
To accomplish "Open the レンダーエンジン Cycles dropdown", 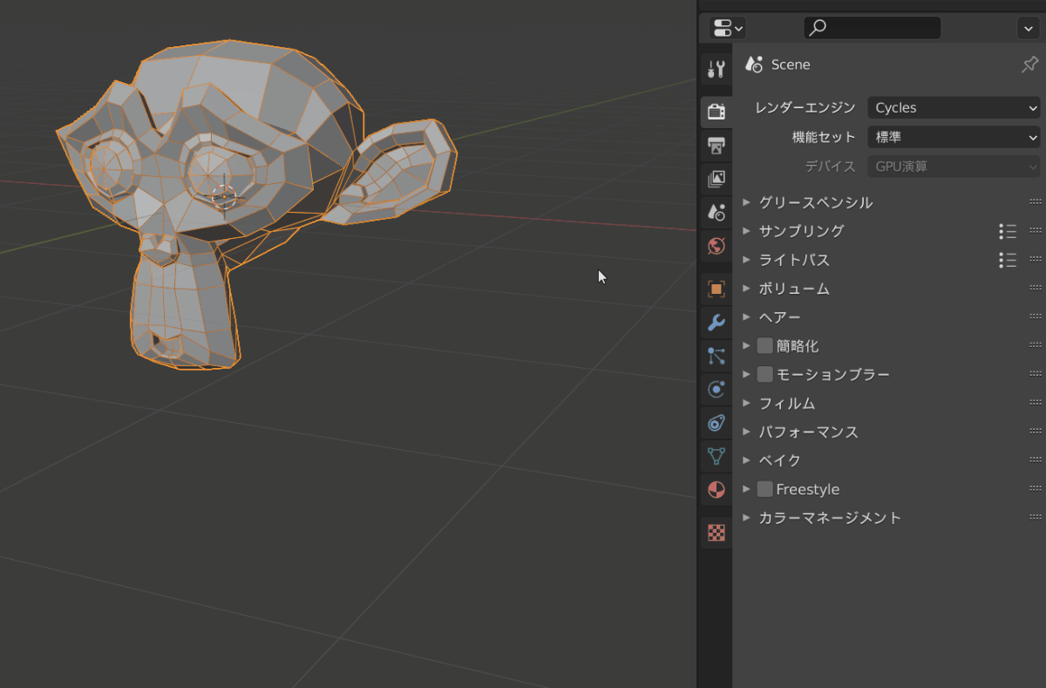I will [954, 108].
